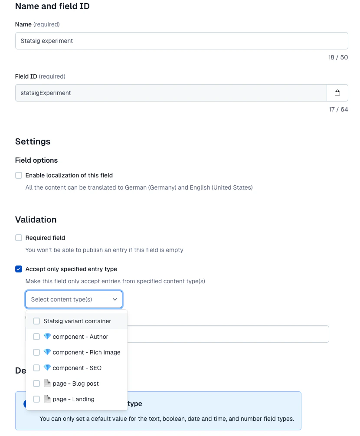Click the lock icon beside Field ID
This screenshot has height=436, width=360.
click(337, 93)
